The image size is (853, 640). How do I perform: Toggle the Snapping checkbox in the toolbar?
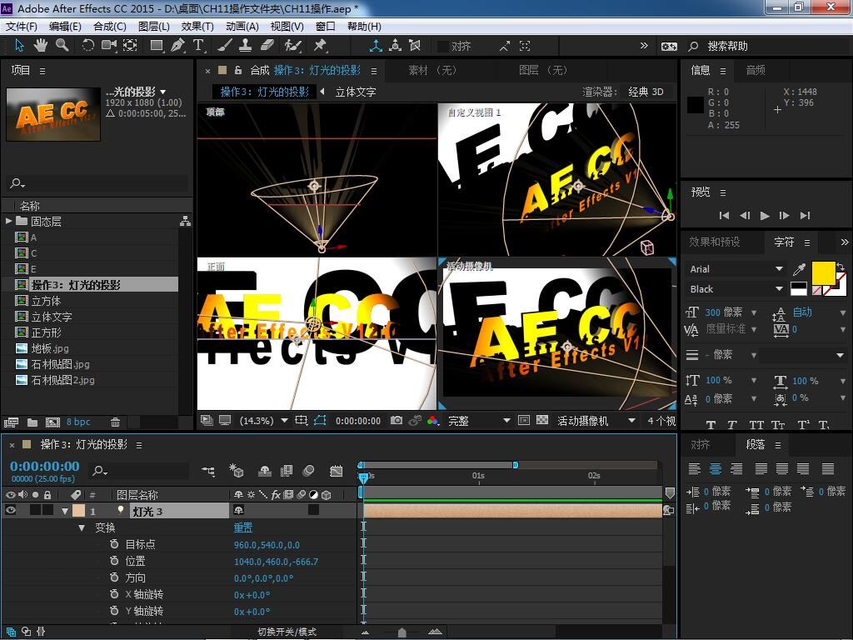pos(443,47)
